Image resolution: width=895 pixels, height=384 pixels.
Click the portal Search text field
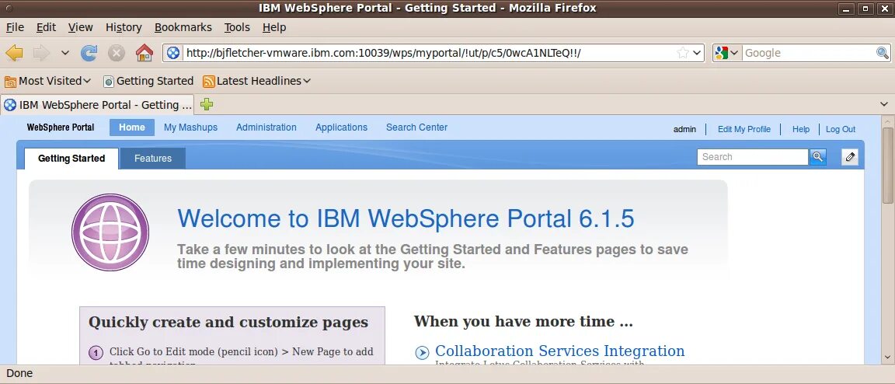click(753, 156)
